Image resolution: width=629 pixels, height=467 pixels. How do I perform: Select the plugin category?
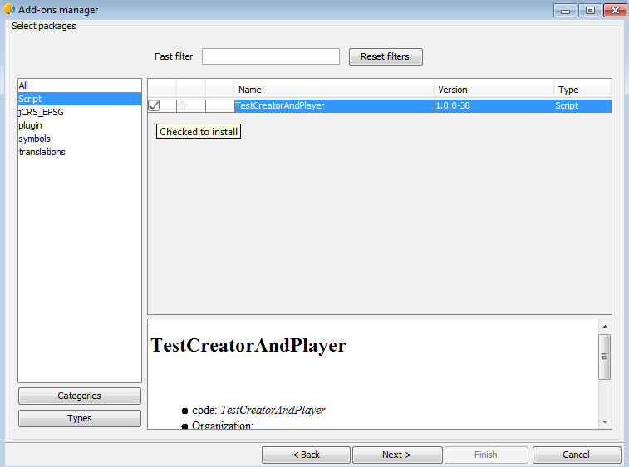click(31, 125)
